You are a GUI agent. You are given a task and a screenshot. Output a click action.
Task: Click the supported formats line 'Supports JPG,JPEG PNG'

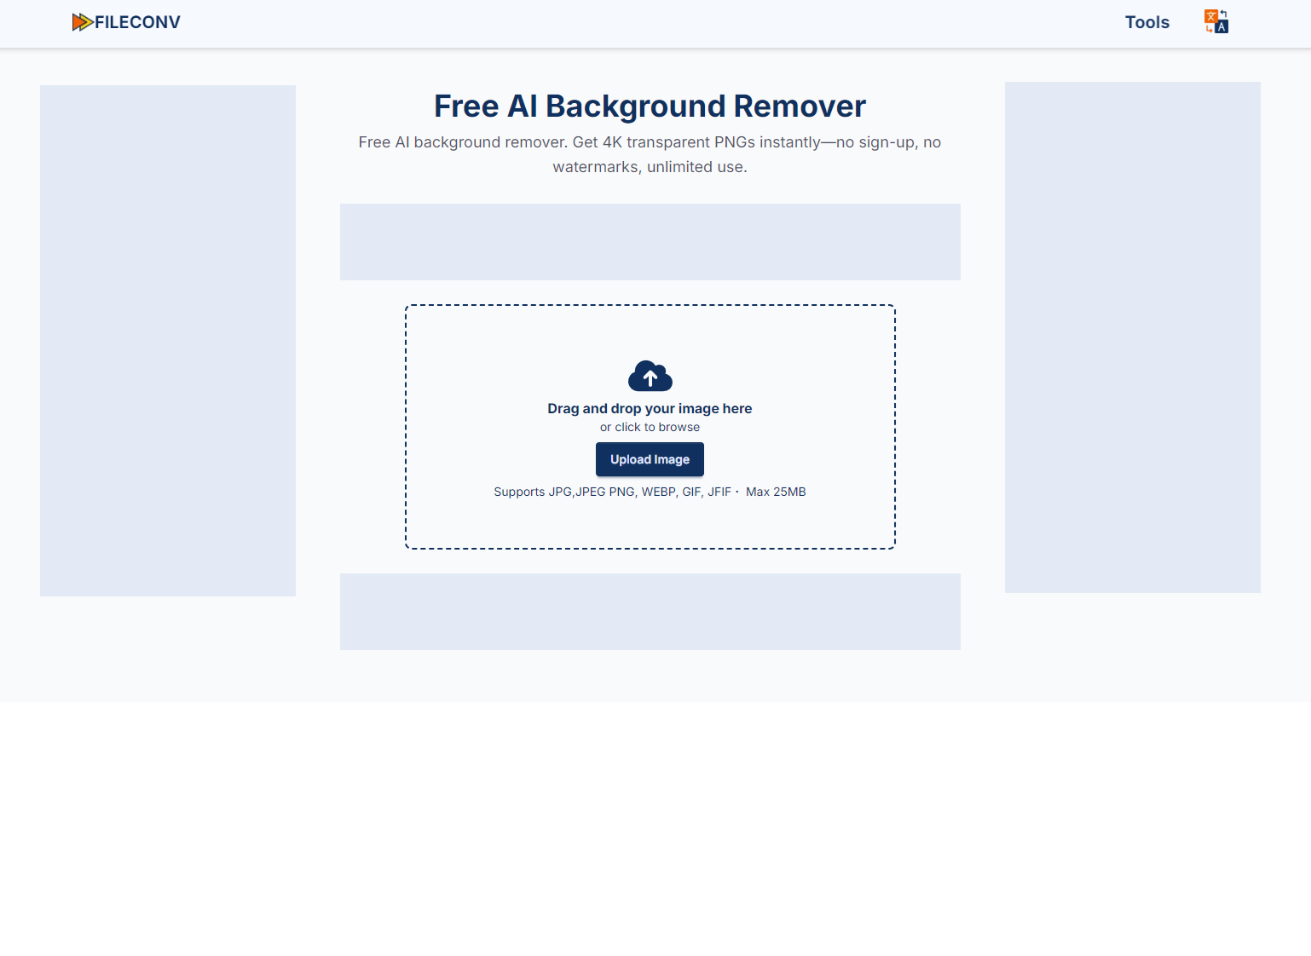point(650,492)
